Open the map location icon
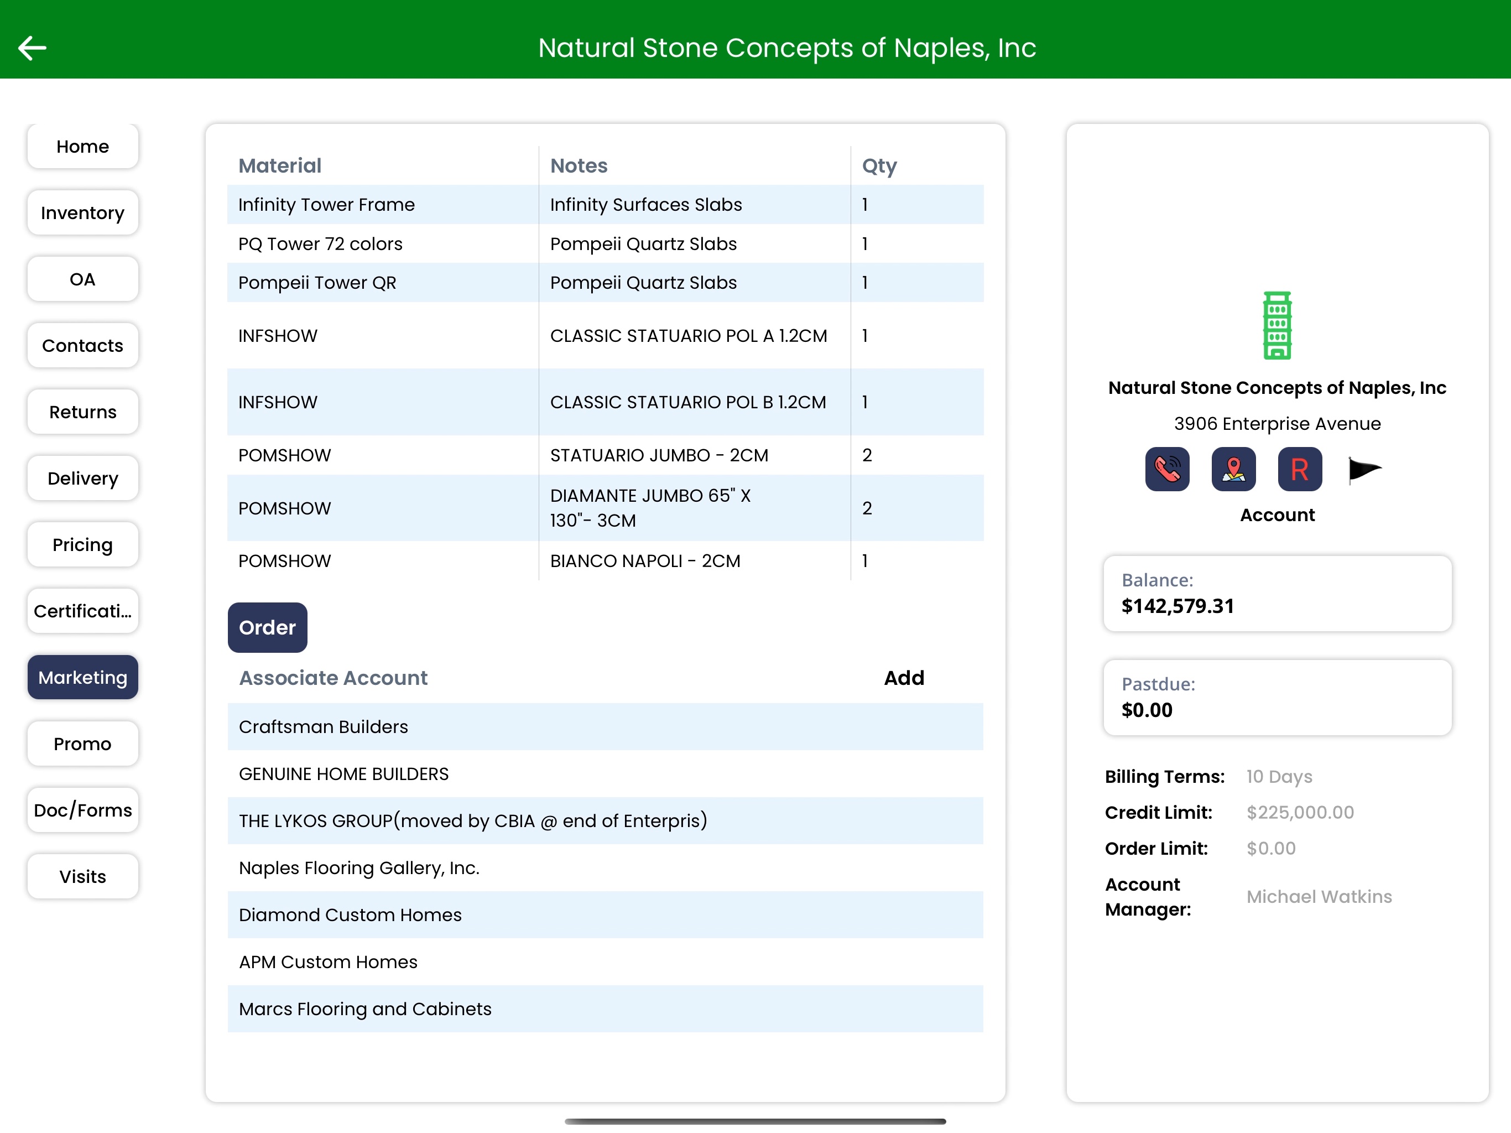This screenshot has width=1511, height=1133. click(1233, 470)
